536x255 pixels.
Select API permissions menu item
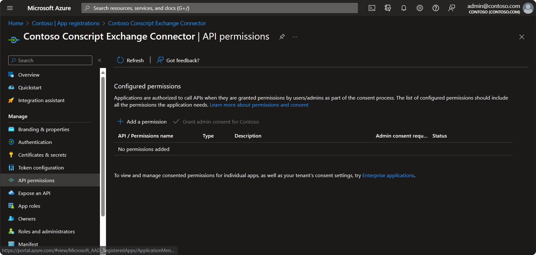[x=50, y=180]
